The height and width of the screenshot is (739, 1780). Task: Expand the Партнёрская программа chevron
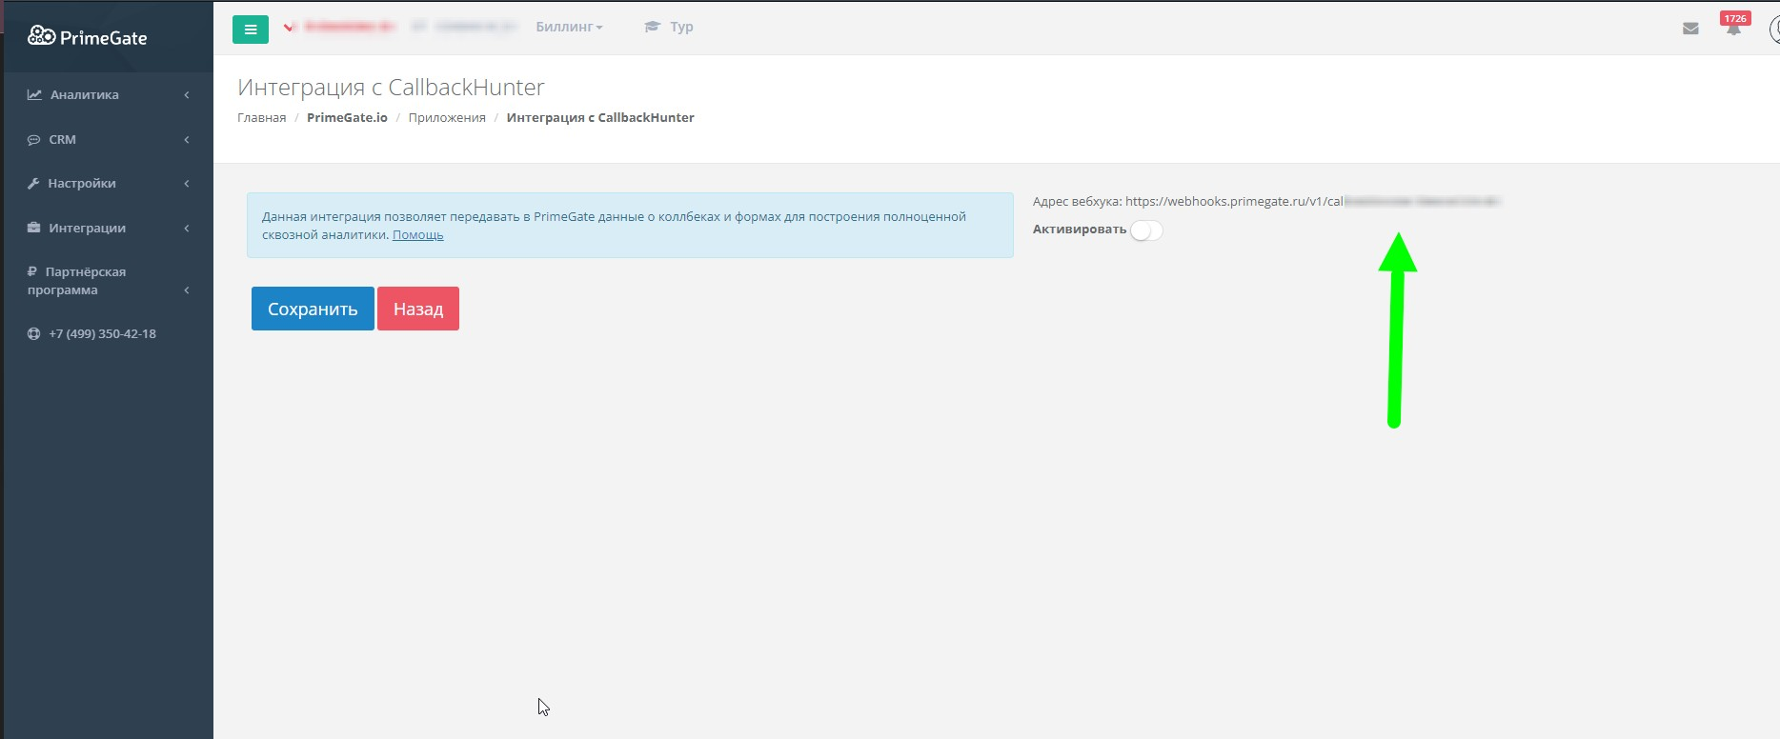pyautogui.click(x=187, y=290)
